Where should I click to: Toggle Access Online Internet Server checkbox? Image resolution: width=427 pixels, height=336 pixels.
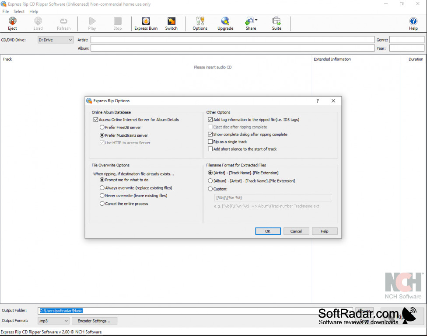[95, 119]
